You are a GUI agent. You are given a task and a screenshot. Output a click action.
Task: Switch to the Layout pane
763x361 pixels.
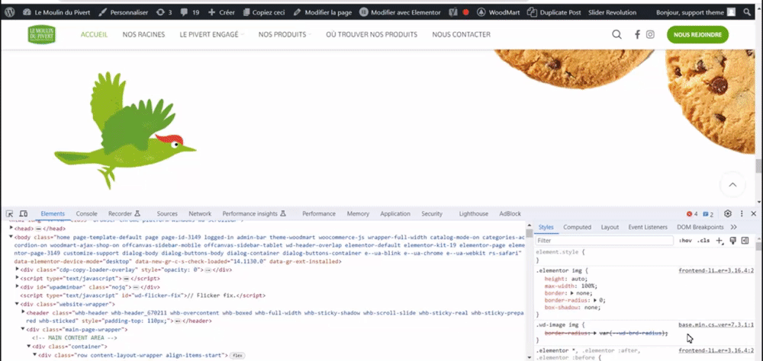click(610, 227)
